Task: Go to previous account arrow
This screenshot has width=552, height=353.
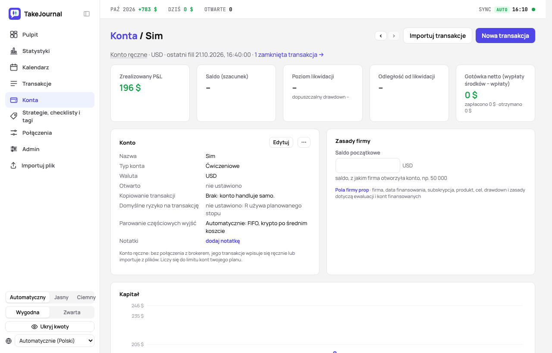Action: [x=381, y=36]
